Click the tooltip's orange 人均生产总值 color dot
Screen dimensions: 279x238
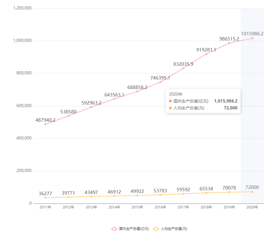click(x=170, y=108)
